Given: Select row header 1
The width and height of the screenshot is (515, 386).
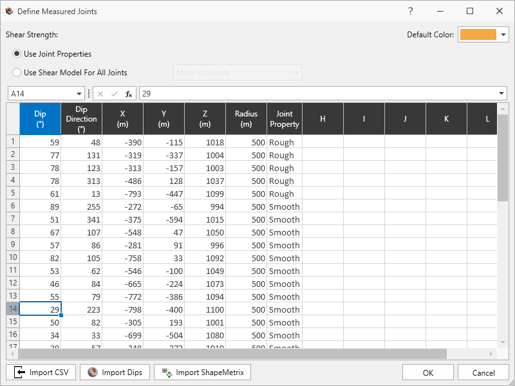Looking at the screenshot, I should tap(13, 142).
